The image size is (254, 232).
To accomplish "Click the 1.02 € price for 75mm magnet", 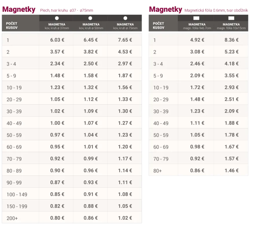I will 125,217.
